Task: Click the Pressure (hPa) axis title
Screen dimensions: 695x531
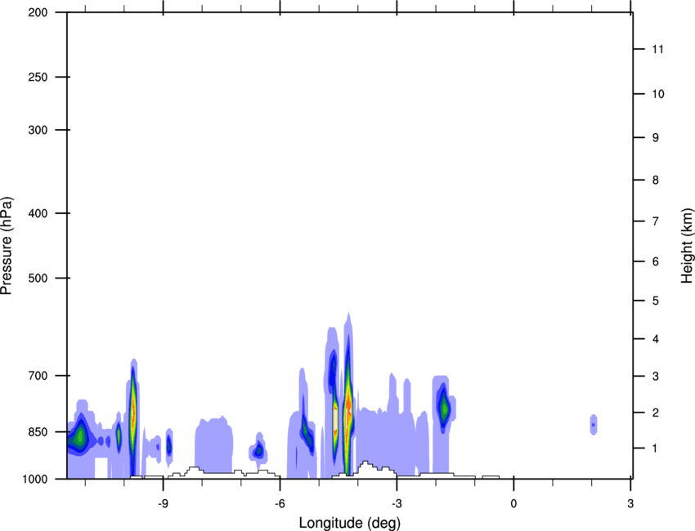Action: [x=7, y=246]
